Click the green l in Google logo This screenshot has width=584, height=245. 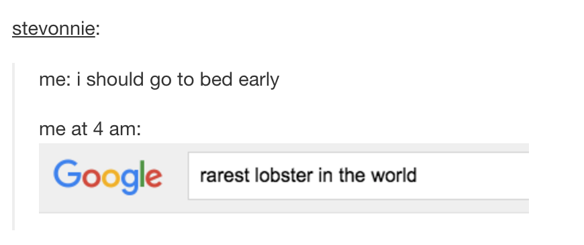point(143,174)
